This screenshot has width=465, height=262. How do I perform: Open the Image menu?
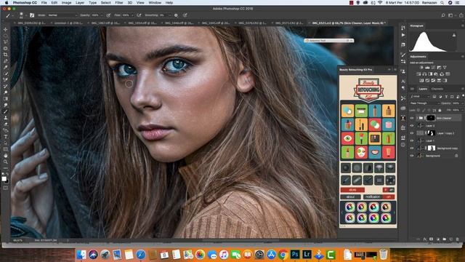coord(66,3)
